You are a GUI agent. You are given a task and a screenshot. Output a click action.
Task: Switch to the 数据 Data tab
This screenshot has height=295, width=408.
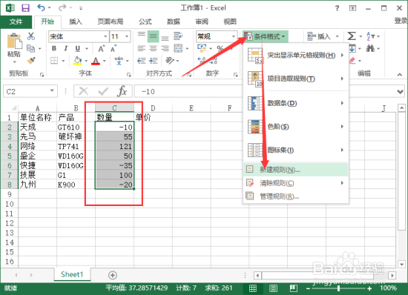(x=174, y=21)
